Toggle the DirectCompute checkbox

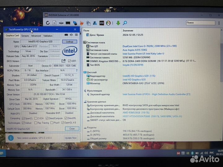click(x=47, y=118)
